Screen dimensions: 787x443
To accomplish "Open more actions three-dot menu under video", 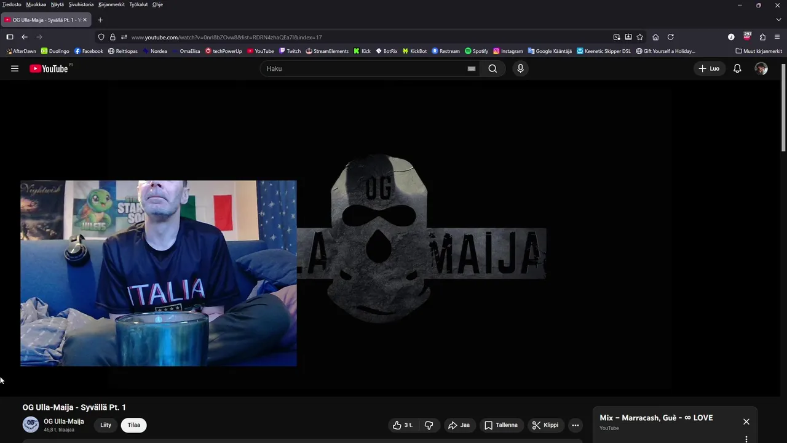I will [x=575, y=425].
